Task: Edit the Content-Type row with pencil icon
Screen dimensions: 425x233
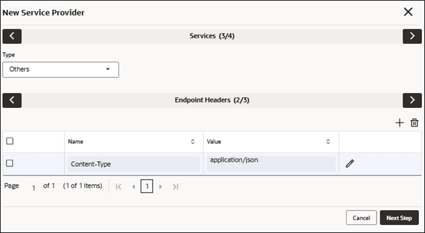Action: pos(350,164)
